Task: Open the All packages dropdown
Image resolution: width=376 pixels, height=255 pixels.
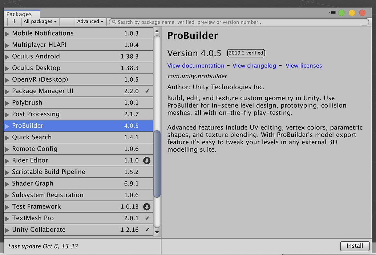Action: coord(40,21)
